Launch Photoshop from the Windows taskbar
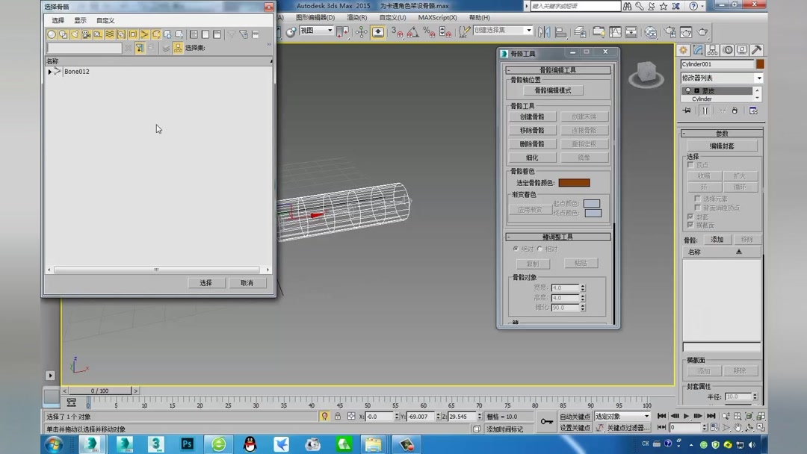The width and height of the screenshot is (807, 454). point(187,445)
